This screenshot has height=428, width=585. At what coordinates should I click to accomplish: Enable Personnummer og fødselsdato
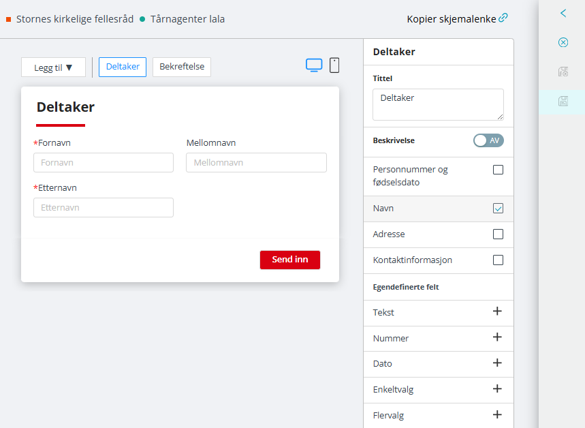pyautogui.click(x=498, y=170)
